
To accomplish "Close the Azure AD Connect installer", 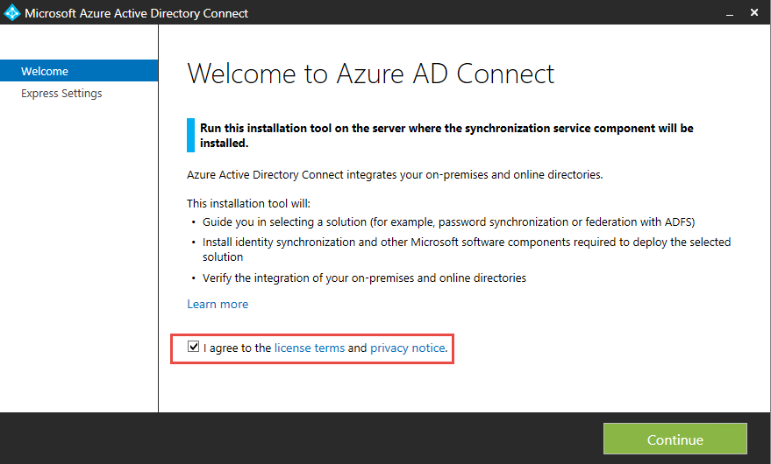I will [754, 13].
